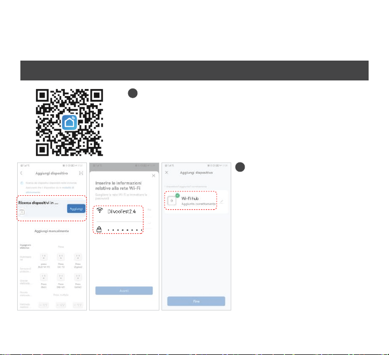Screen dimensions: 389x355
Task: Select the Wi-Fi hub device thumbnail
Action: (172, 201)
